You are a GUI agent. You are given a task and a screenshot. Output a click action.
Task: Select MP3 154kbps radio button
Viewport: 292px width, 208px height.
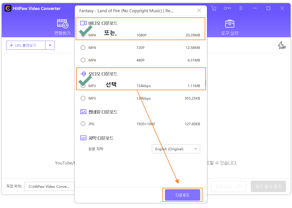(83, 86)
